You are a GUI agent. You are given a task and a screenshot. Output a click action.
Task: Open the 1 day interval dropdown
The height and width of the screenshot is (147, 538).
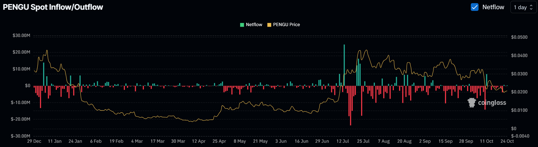point(523,7)
